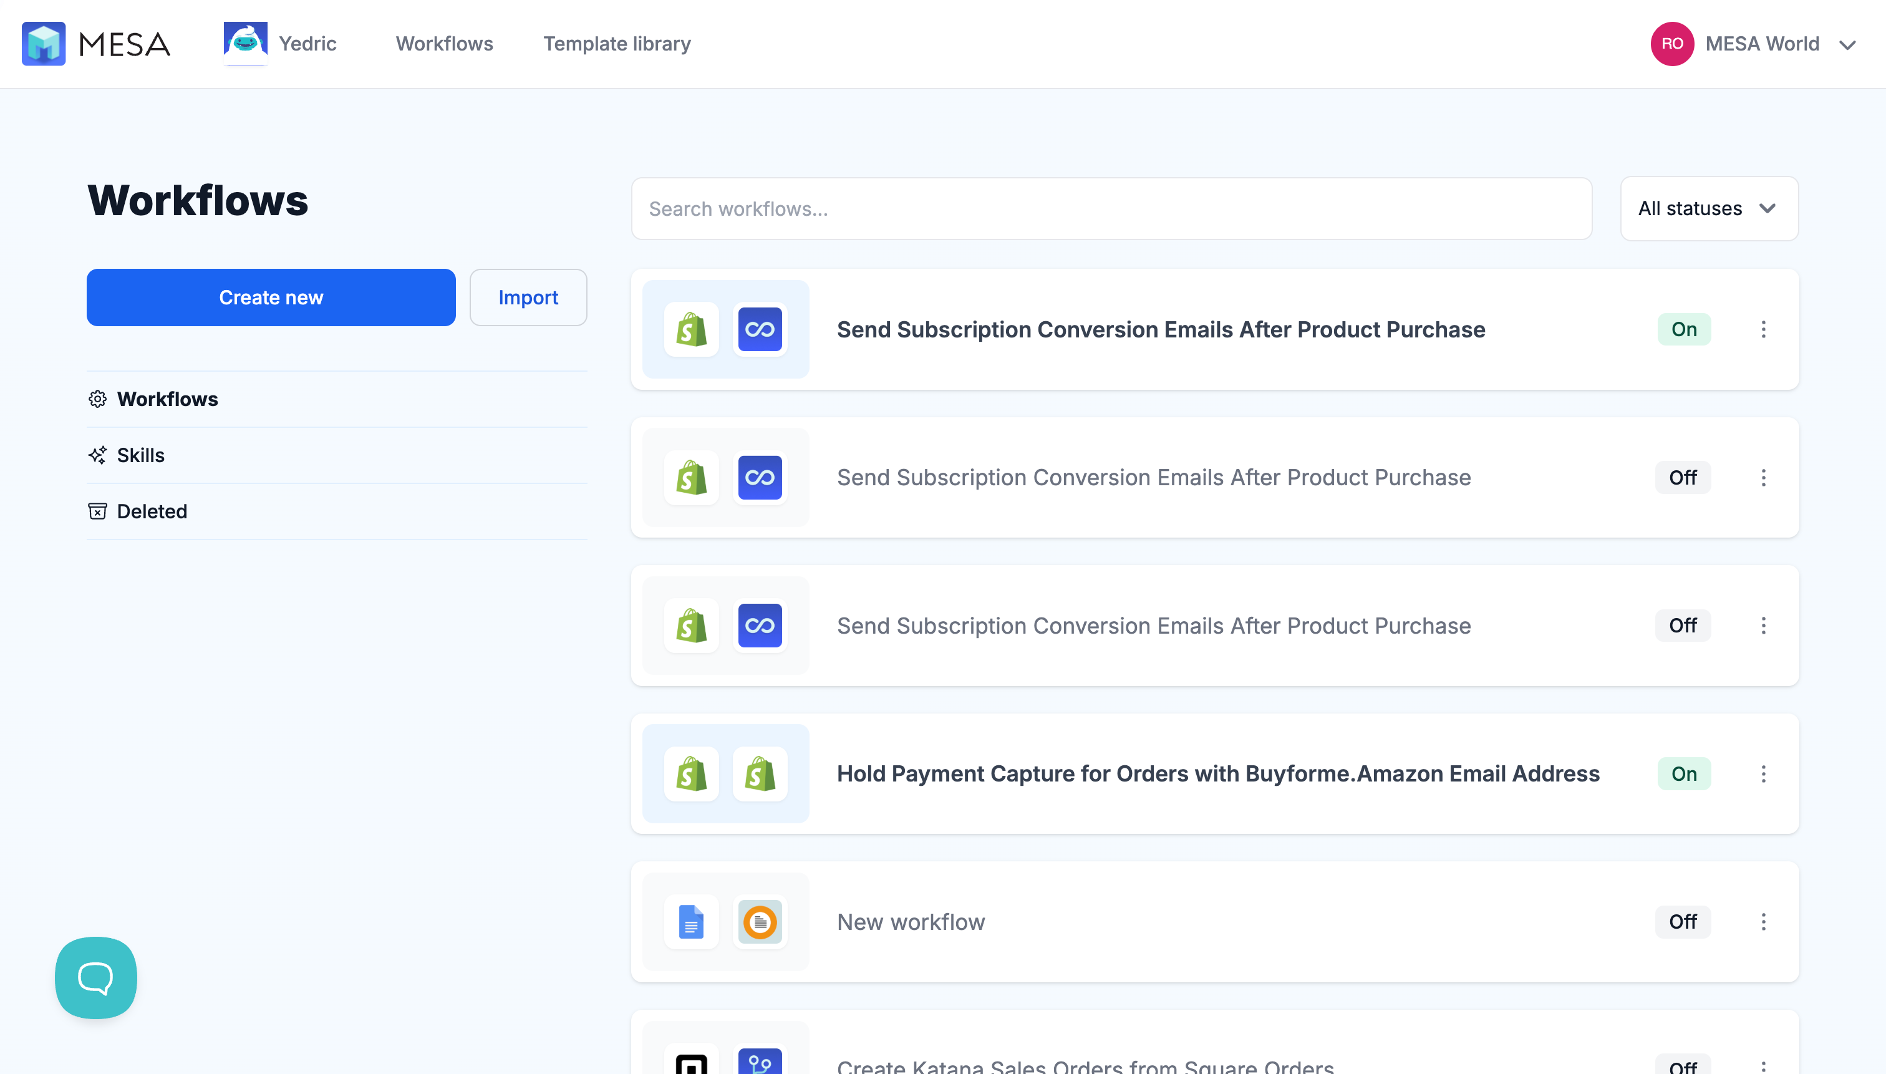Image resolution: width=1886 pixels, height=1074 pixels.
Task: Click the Shopify icon on the first Send Subscription workflow
Action: pos(691,329)
